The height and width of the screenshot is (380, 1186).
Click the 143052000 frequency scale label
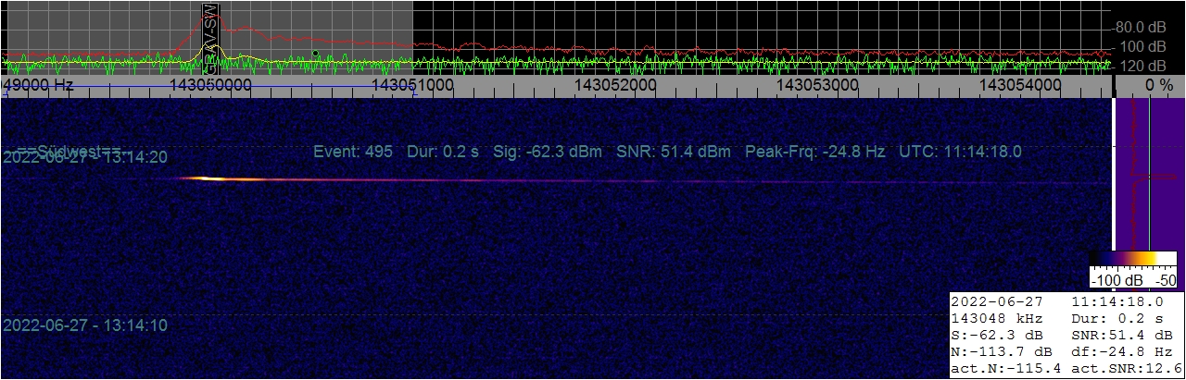(615, 84)
